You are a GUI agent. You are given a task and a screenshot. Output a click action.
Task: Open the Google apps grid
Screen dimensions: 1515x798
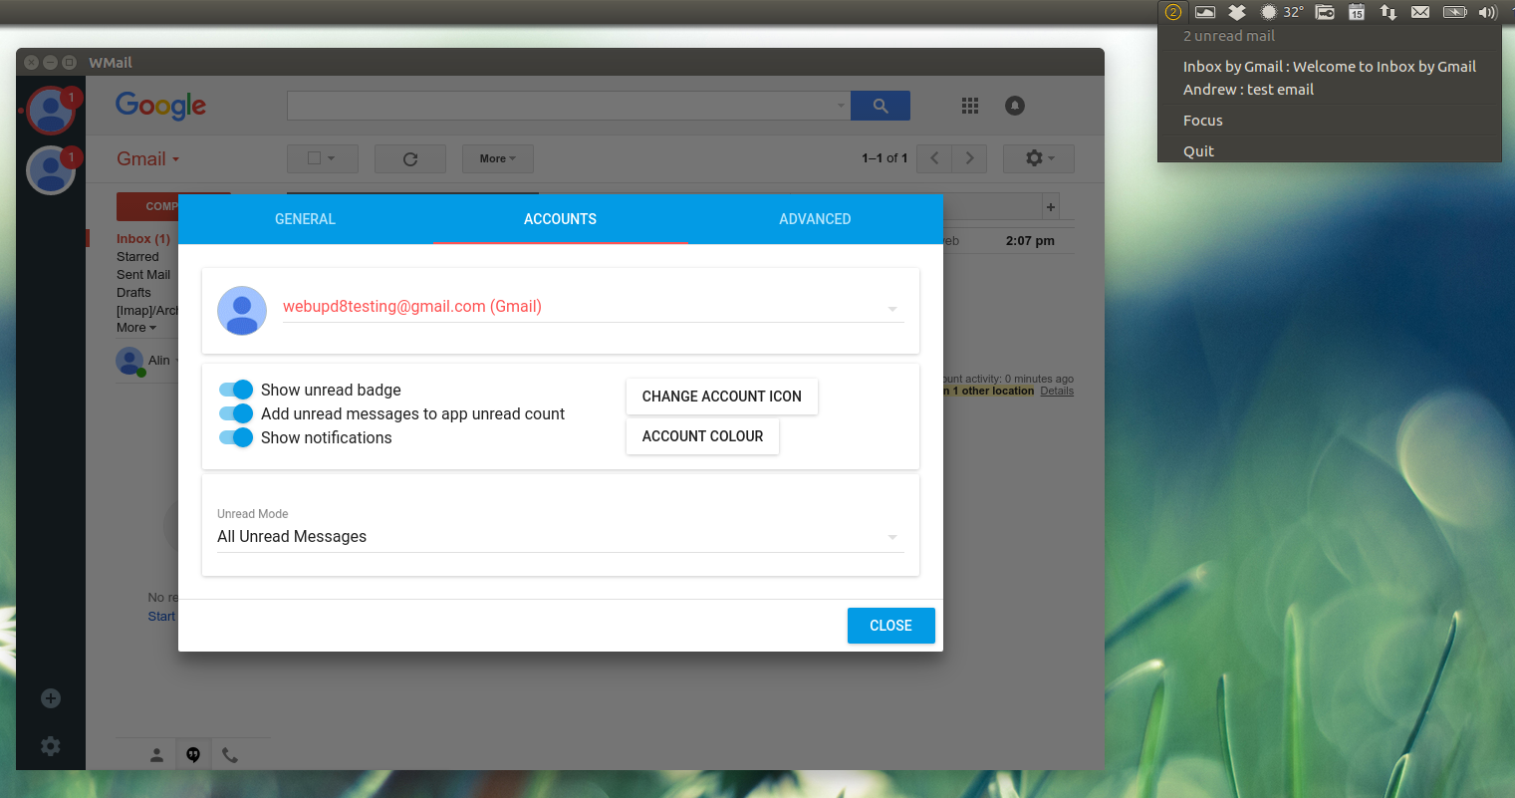coord(969,105)
